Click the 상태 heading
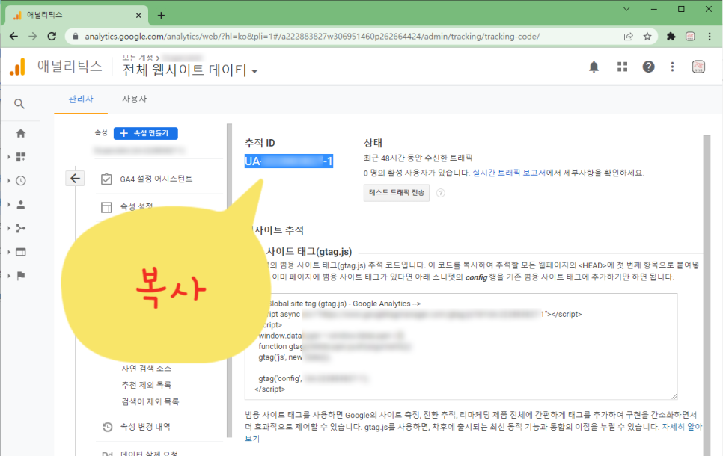 [373, 143]
